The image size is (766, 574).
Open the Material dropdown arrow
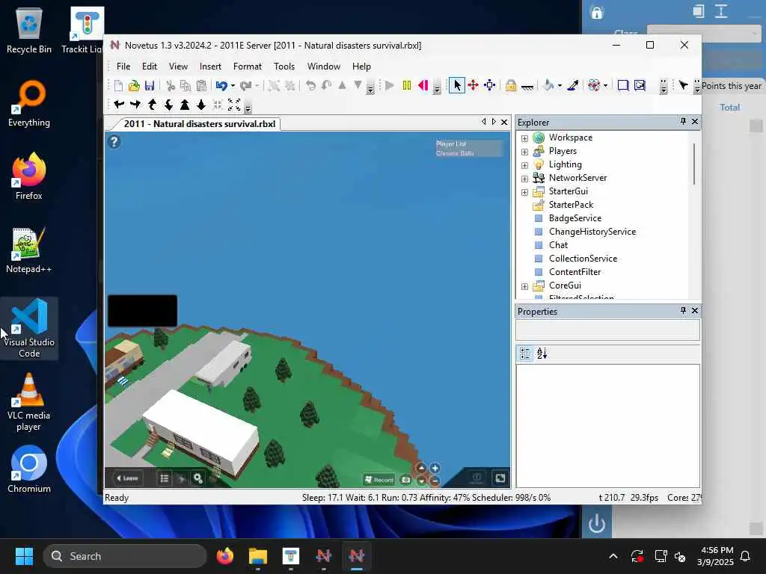point(605,86)
